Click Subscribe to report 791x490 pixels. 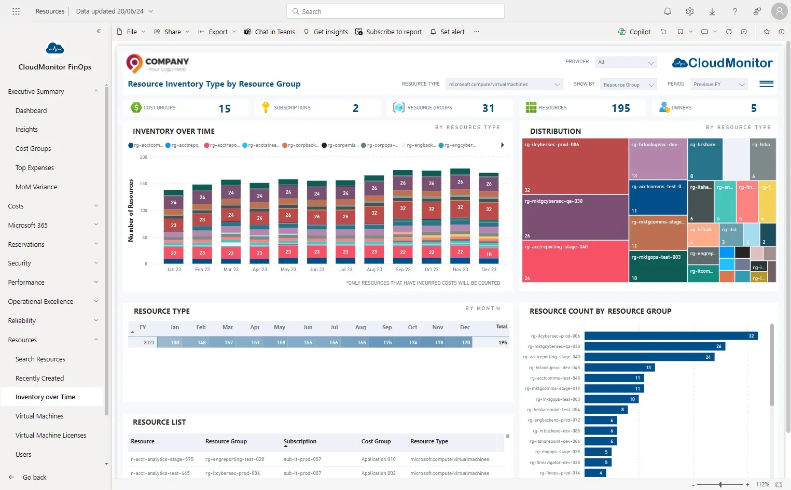388,32
